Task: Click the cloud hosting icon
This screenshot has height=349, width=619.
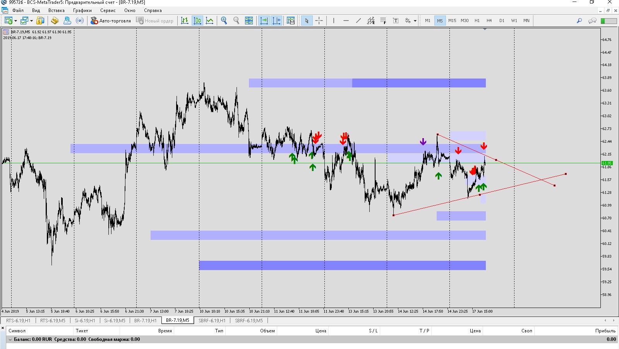Action: [67, 21]
